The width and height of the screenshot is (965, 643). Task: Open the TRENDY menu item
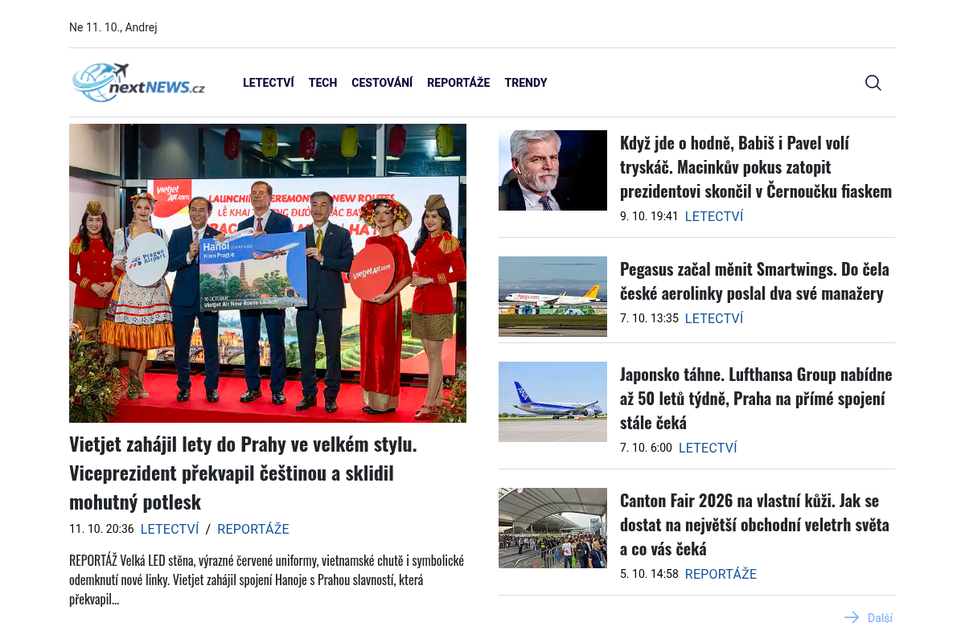[526, 83]
